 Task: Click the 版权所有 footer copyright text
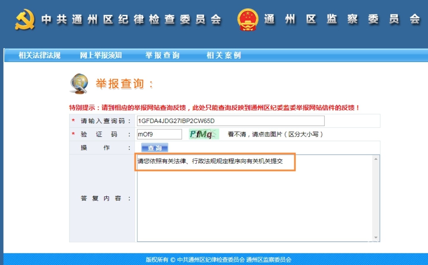(218, 260)
